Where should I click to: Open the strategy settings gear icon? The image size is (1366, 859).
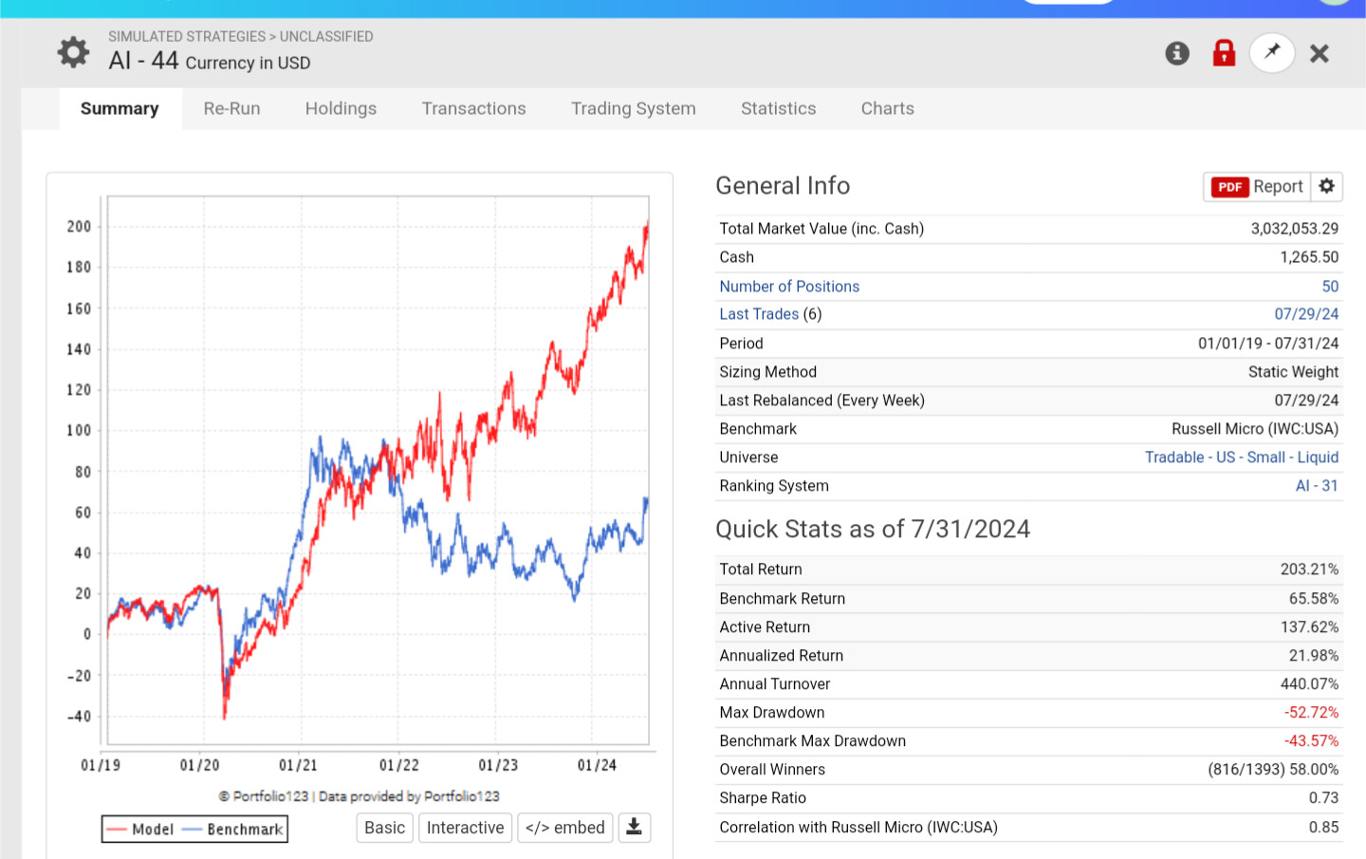(73, 52)
